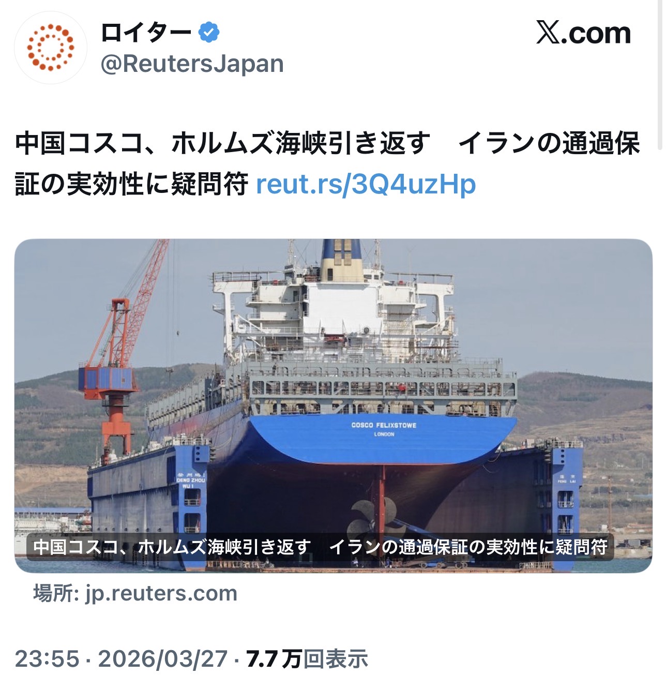Open the 7.7万回表示 view count
667x675 pixels.
click(307, 658)
